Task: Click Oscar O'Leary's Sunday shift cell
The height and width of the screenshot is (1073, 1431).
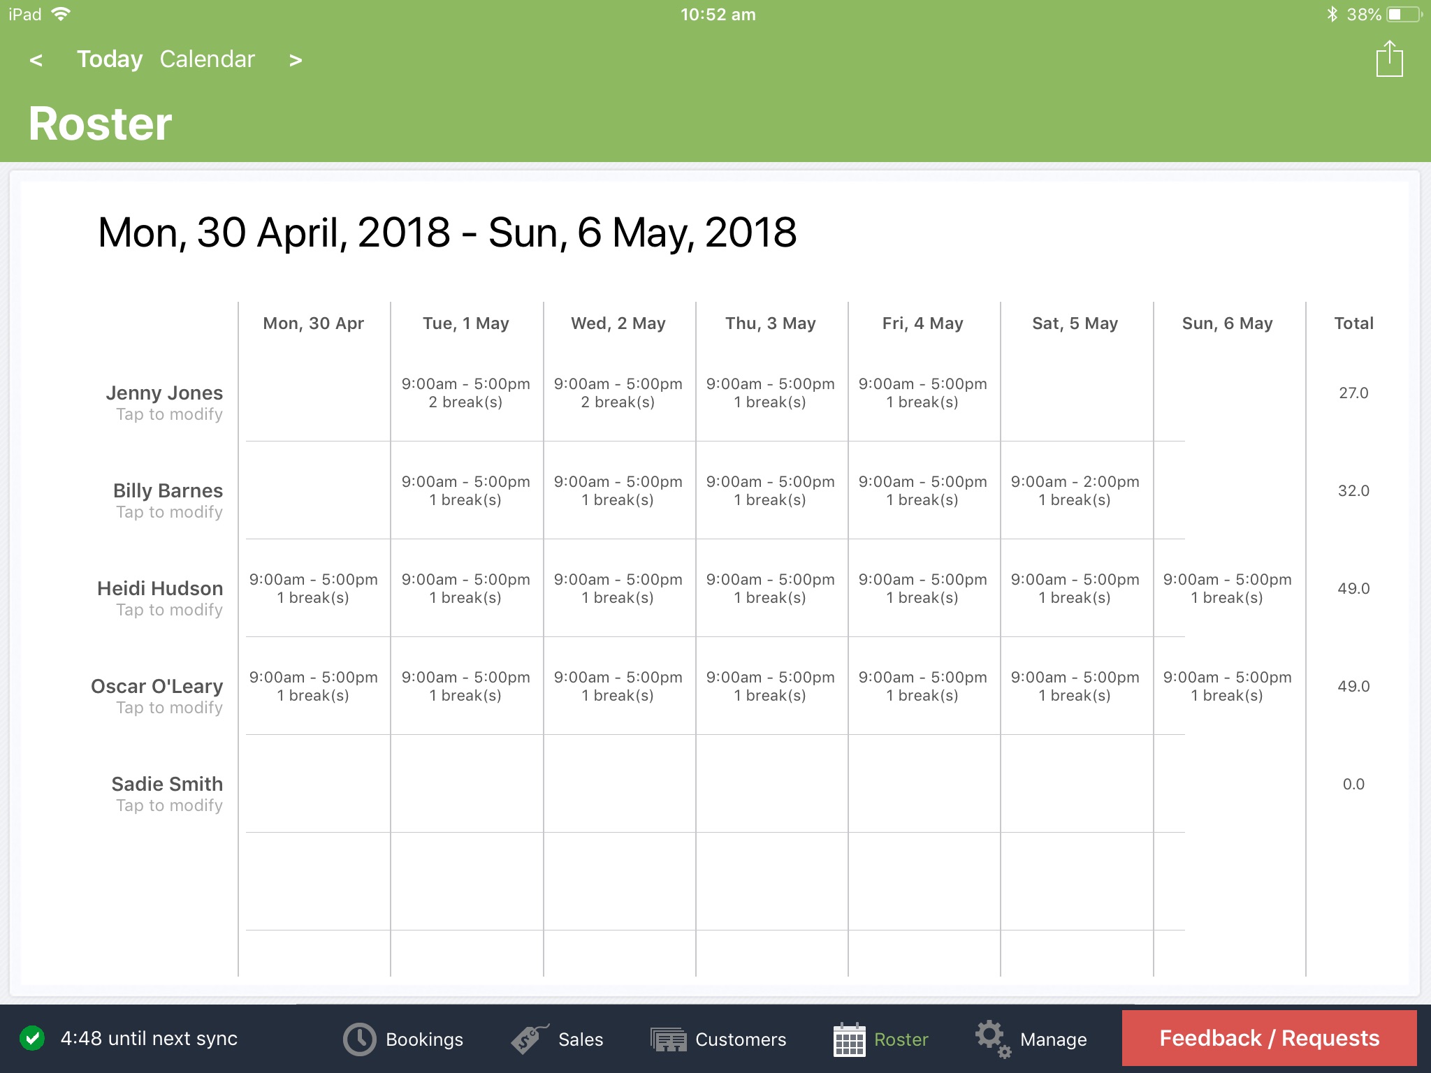Action: pyautogui.click(x=1228, y=686)
